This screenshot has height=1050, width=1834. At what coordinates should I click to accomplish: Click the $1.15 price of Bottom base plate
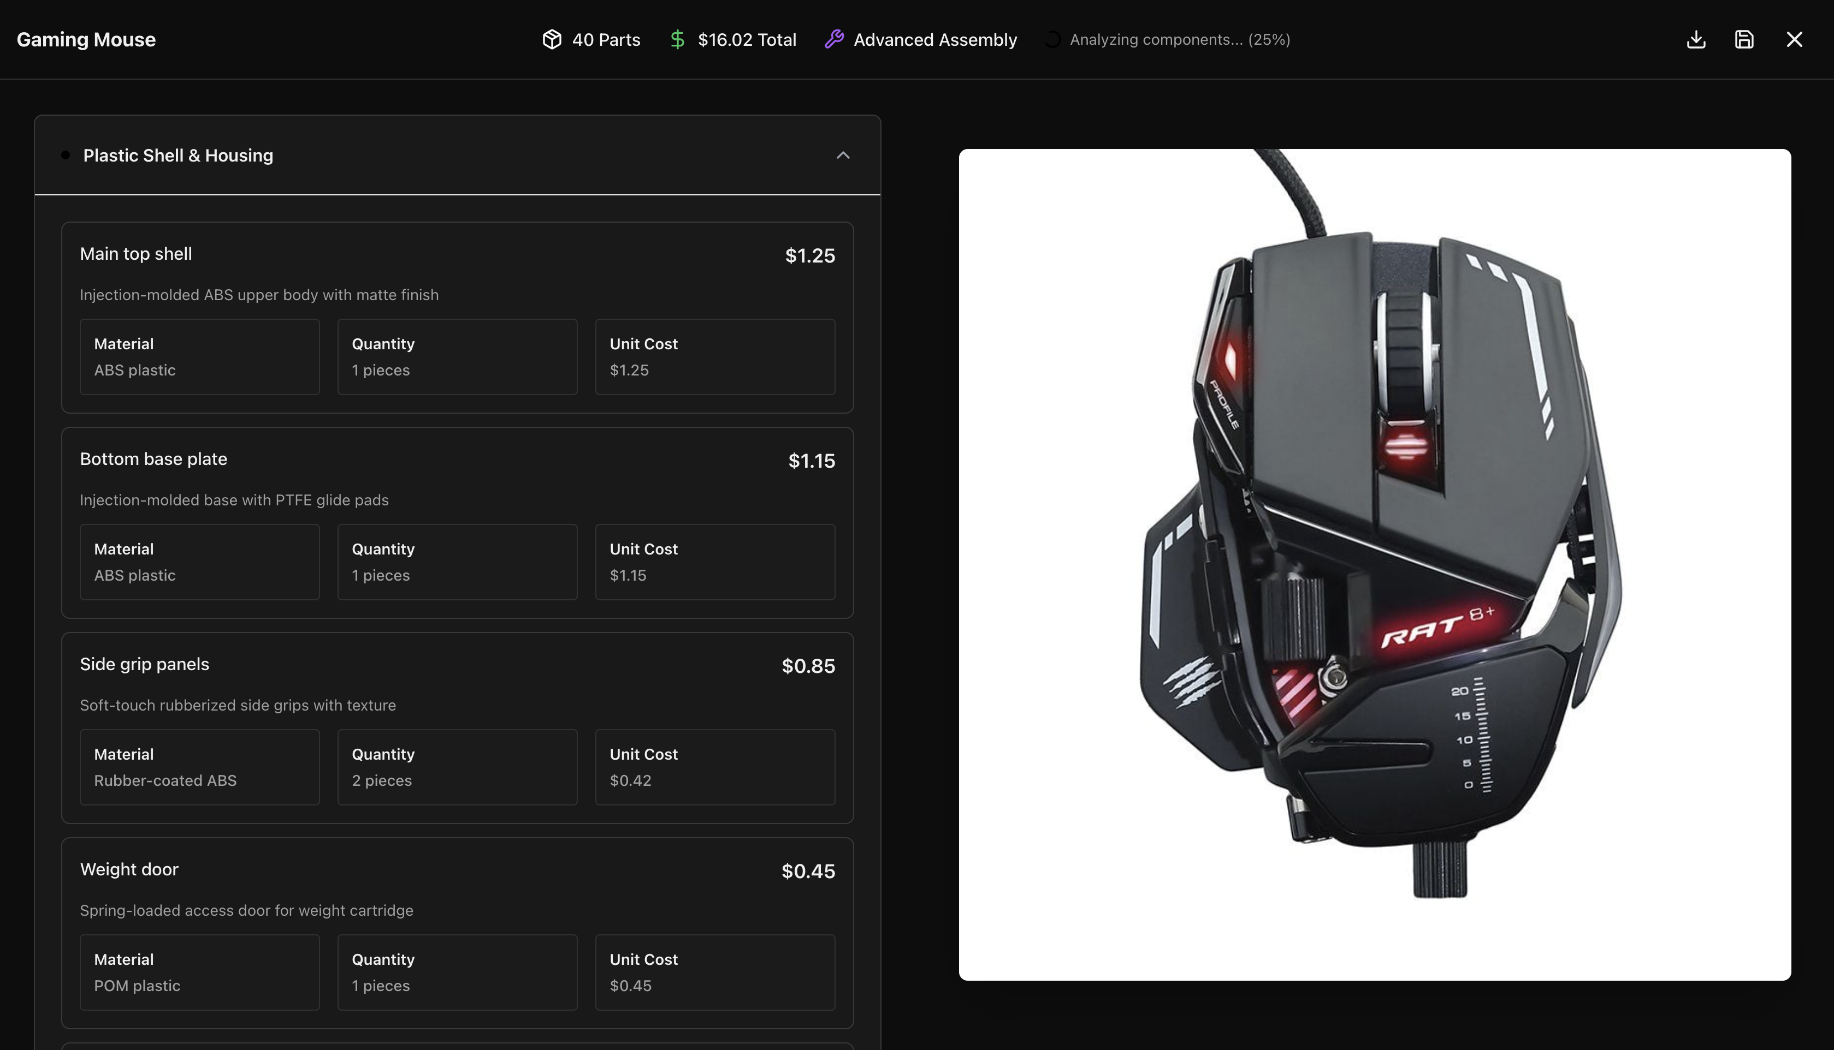(x=812, y=461)
